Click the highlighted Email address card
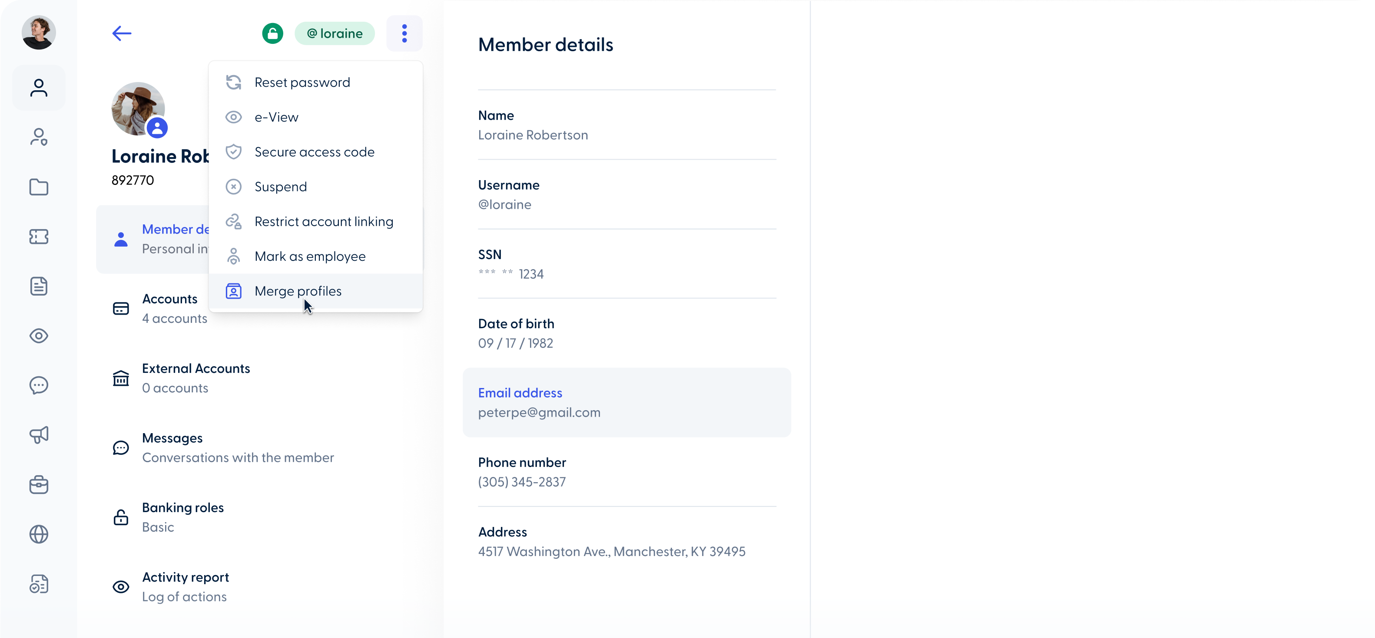 [626, 402]
